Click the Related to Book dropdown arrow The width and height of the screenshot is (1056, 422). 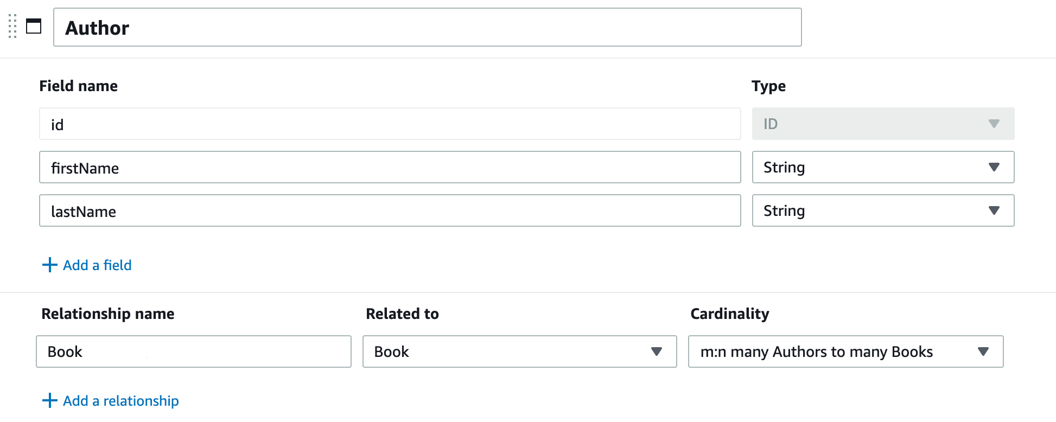(x=657, y=351)
